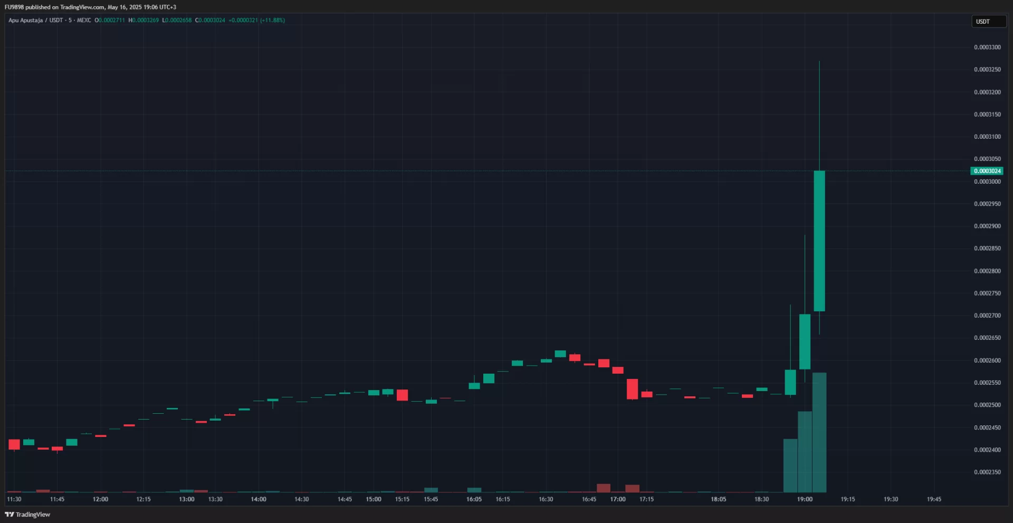Click the green current price tag 0.0003024

tap(987, 171)
